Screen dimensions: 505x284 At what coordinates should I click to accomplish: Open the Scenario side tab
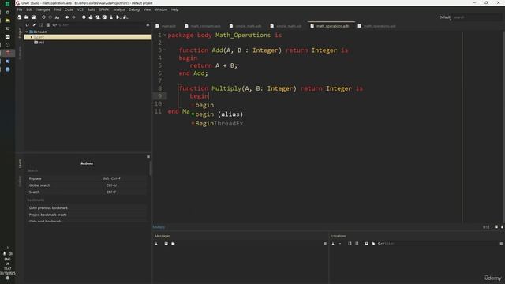coord(20,53)
